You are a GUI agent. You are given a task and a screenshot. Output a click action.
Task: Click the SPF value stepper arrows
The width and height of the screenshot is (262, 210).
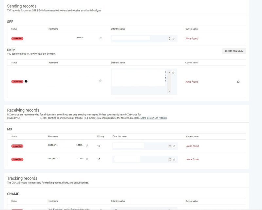(x=169, y=39)
